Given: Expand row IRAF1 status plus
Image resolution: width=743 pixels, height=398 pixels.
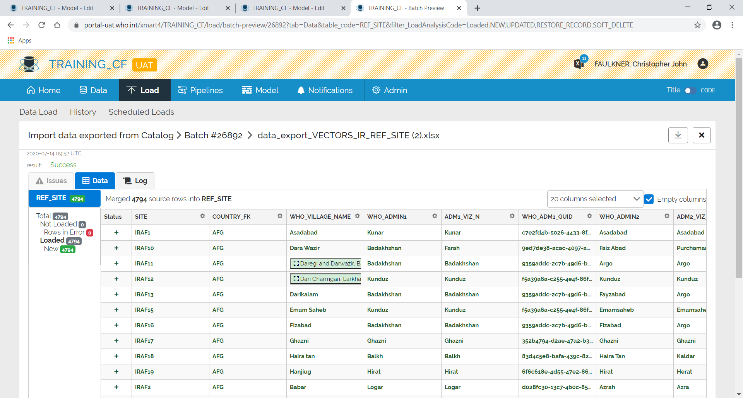Looking at the screenshot, I should tap(116, 233).
